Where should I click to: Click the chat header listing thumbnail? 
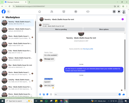(x=42, y=19)
